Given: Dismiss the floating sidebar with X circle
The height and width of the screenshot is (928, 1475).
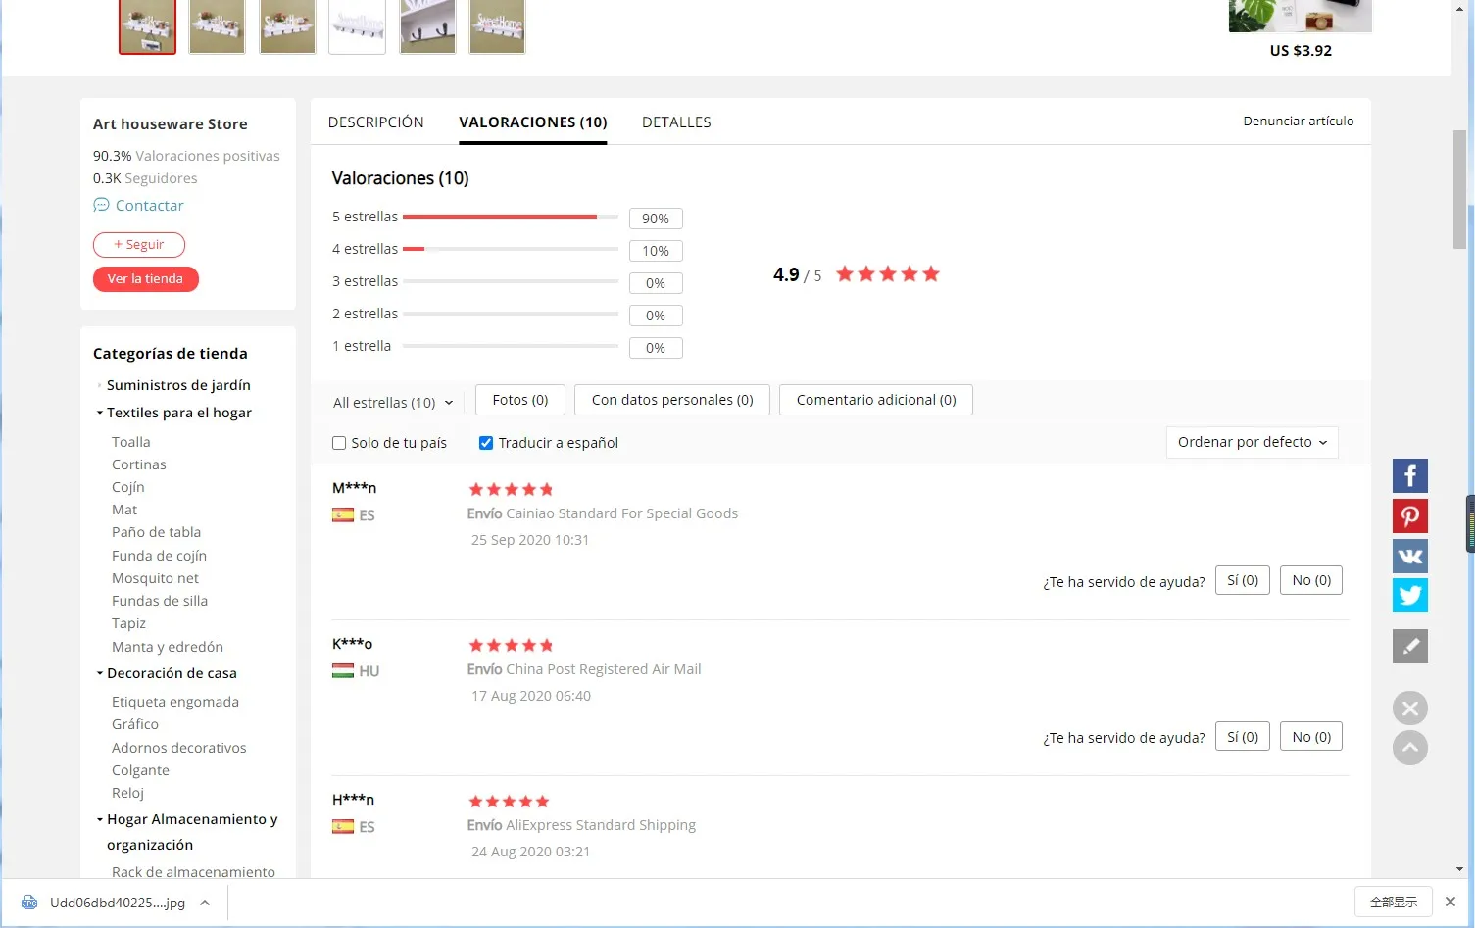Looking at the screenshot, I should (x=1409, y=708).
